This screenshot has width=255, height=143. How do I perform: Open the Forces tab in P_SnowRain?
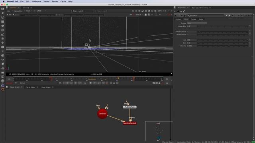[x=193, y=19]
